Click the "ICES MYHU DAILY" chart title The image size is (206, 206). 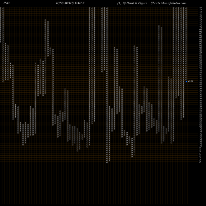point(70,3)
